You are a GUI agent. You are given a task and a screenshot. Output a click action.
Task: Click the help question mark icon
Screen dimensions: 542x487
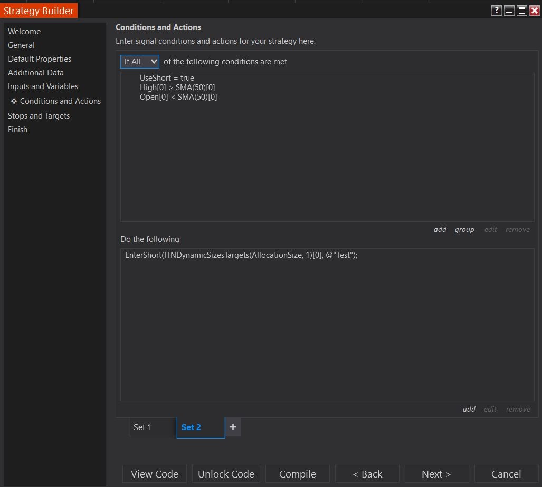[496, 11]
